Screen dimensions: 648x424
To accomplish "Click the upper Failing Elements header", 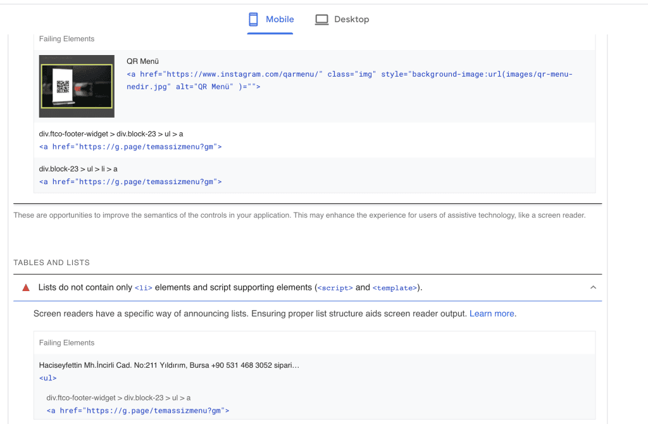I will (x=66, y=39).
